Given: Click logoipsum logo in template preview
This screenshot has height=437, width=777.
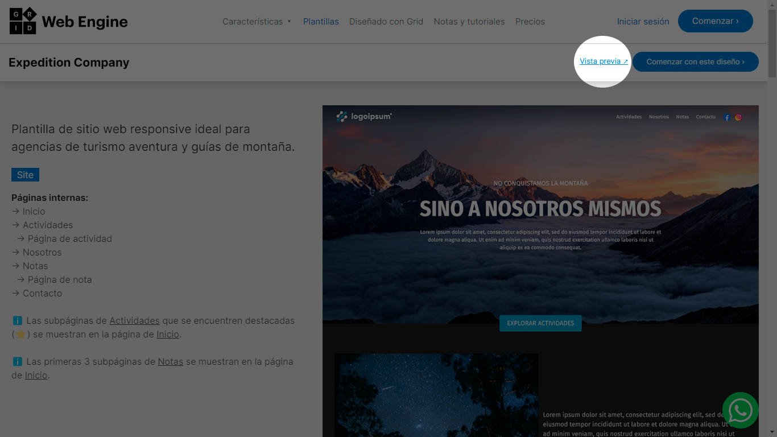Looking at the screenshot, I should click(x=364, y=117).
